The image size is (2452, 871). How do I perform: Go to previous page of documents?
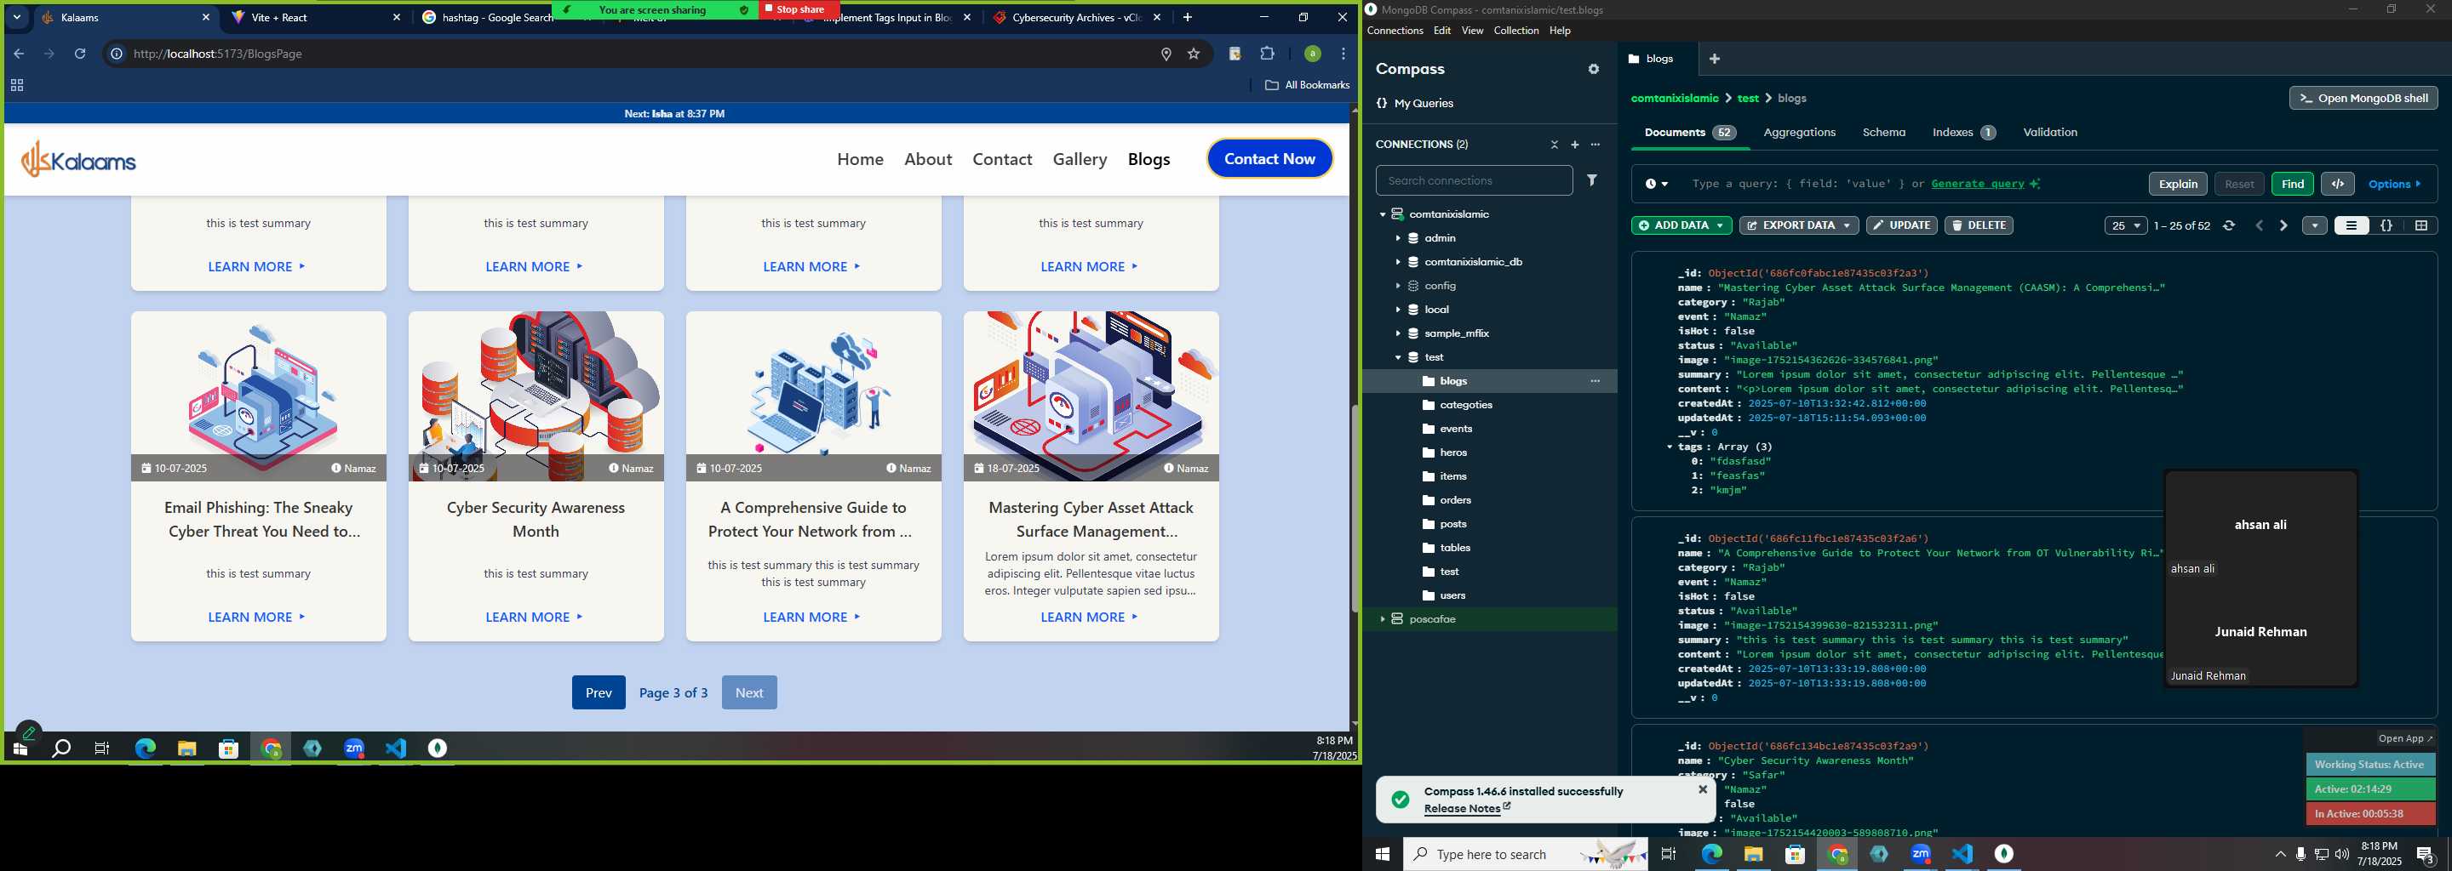point(2259,225)
